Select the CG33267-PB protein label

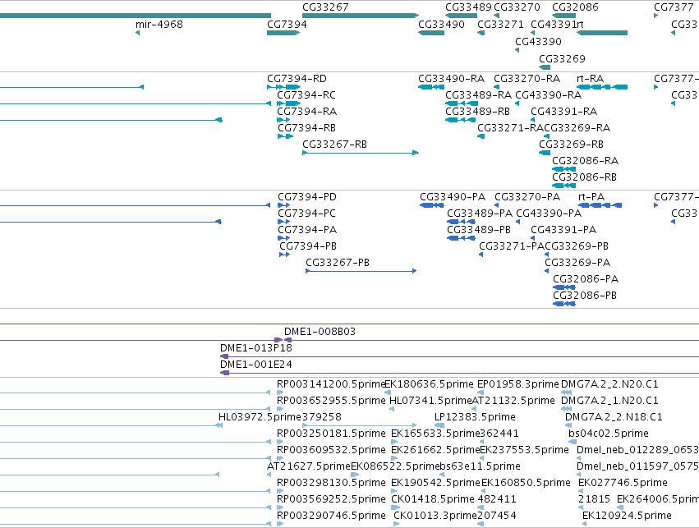tap(338, 263)
